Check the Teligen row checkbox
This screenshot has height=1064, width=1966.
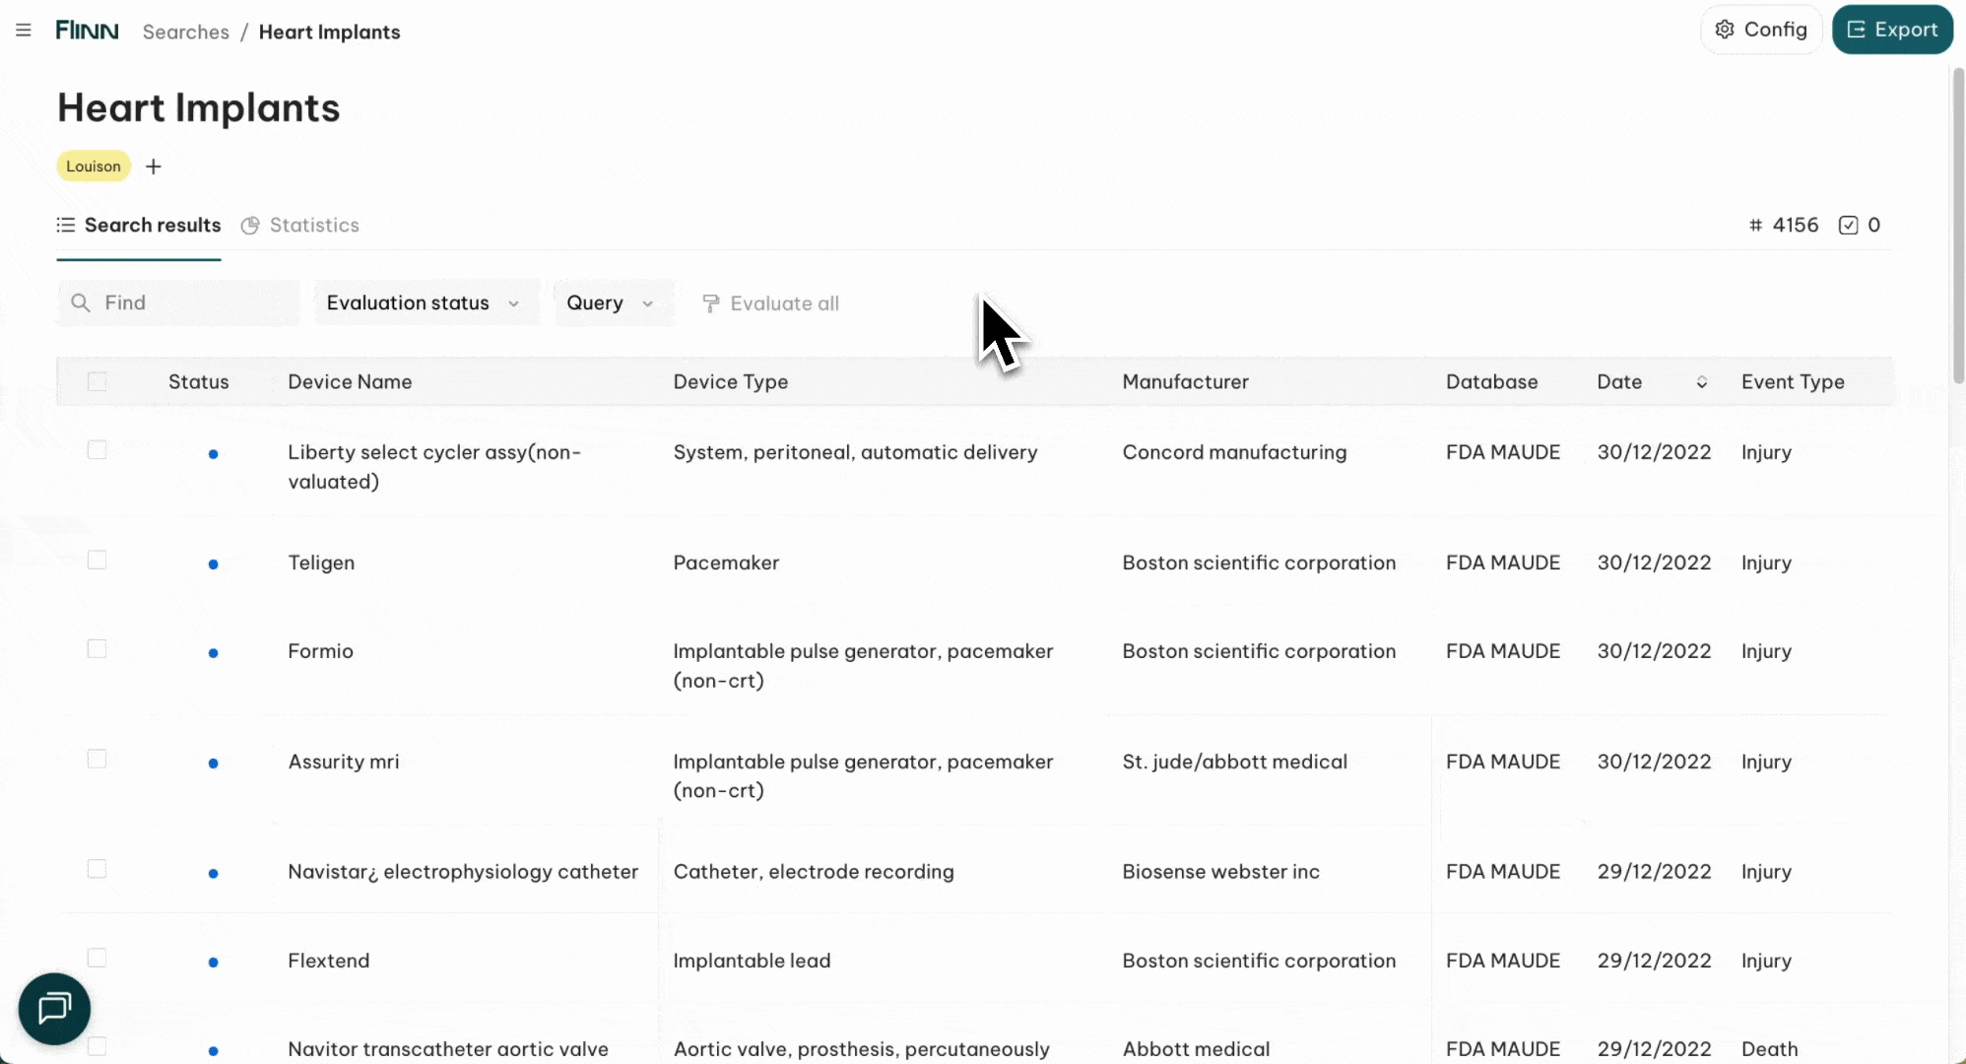point(97,560)
